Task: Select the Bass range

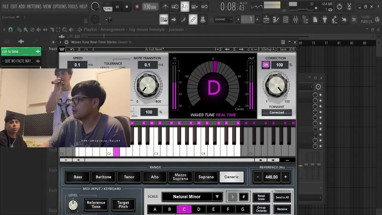Action: tap(78, 177)
